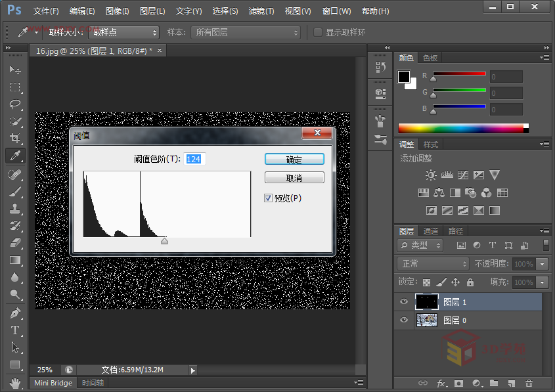This screenshot has width=555, height=392.
Task: Hide 图层 1 visibility eye
Action: coord(404,301)
